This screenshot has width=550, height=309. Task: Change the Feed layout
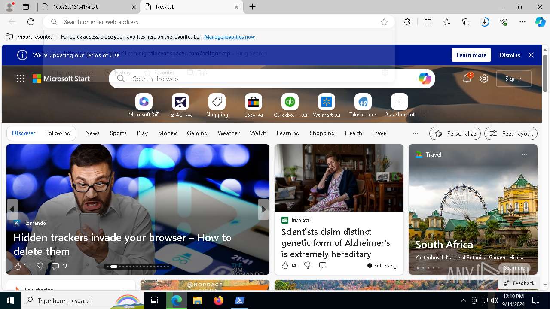tap(511, 133)
